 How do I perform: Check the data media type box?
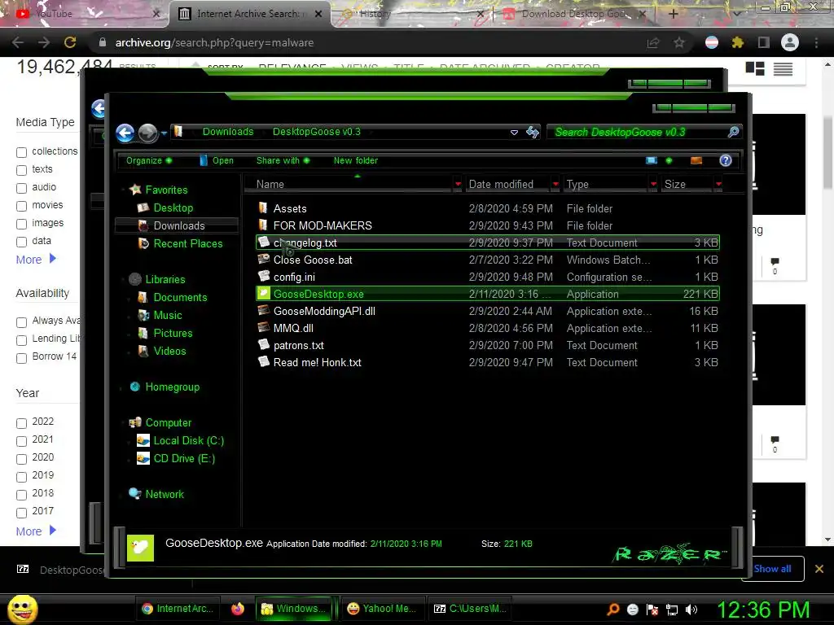click(21, 242)
